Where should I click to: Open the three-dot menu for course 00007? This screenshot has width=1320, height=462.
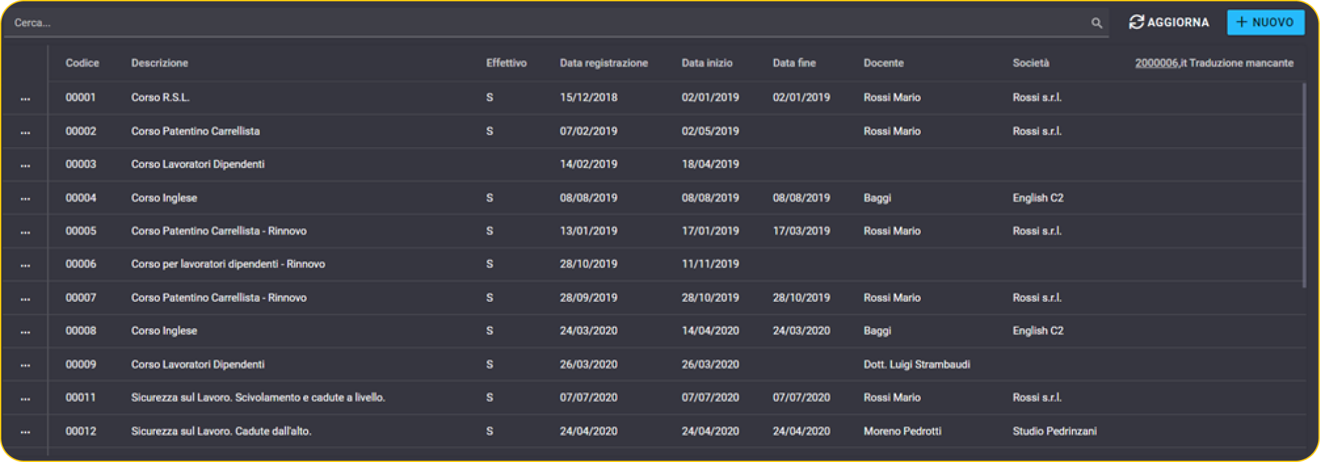coord(25,299)
